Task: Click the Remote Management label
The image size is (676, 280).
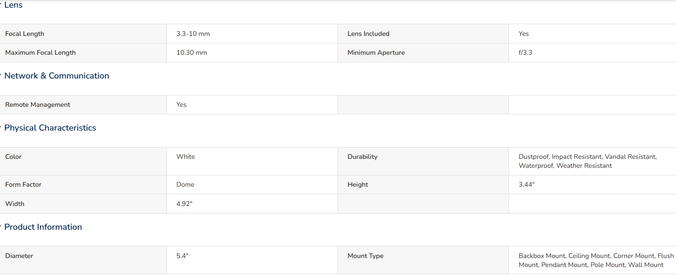Action: [x=38, y=105]
